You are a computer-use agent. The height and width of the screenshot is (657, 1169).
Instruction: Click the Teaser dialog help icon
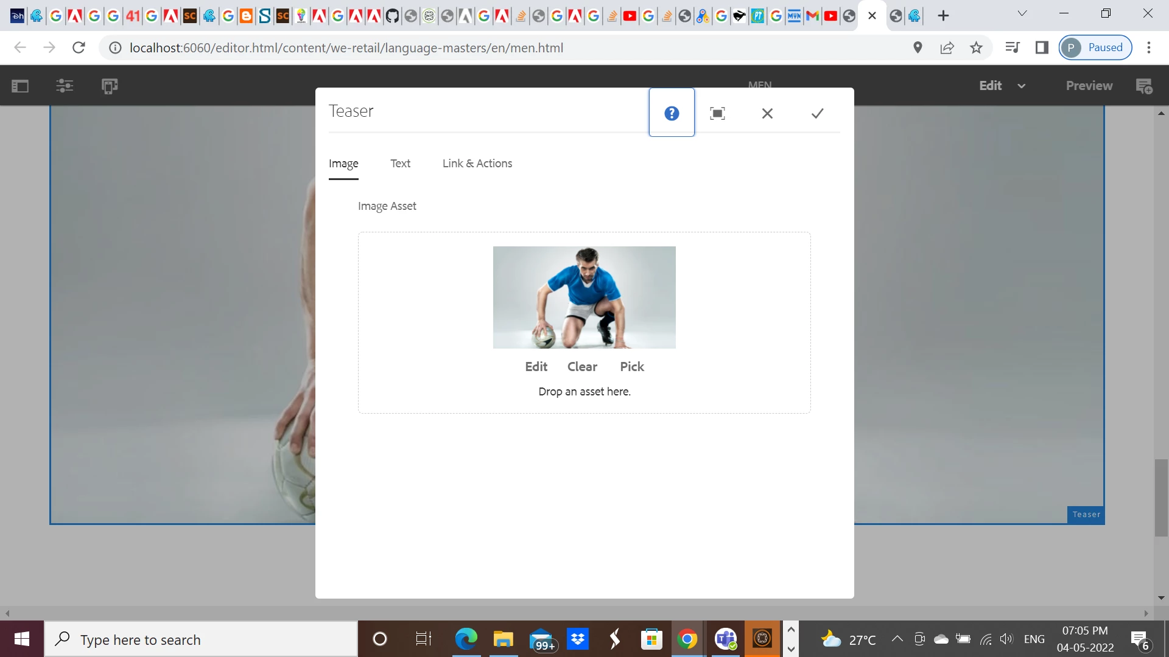672,113
